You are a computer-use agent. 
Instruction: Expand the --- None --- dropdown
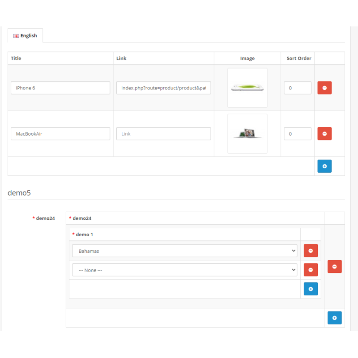184,270
